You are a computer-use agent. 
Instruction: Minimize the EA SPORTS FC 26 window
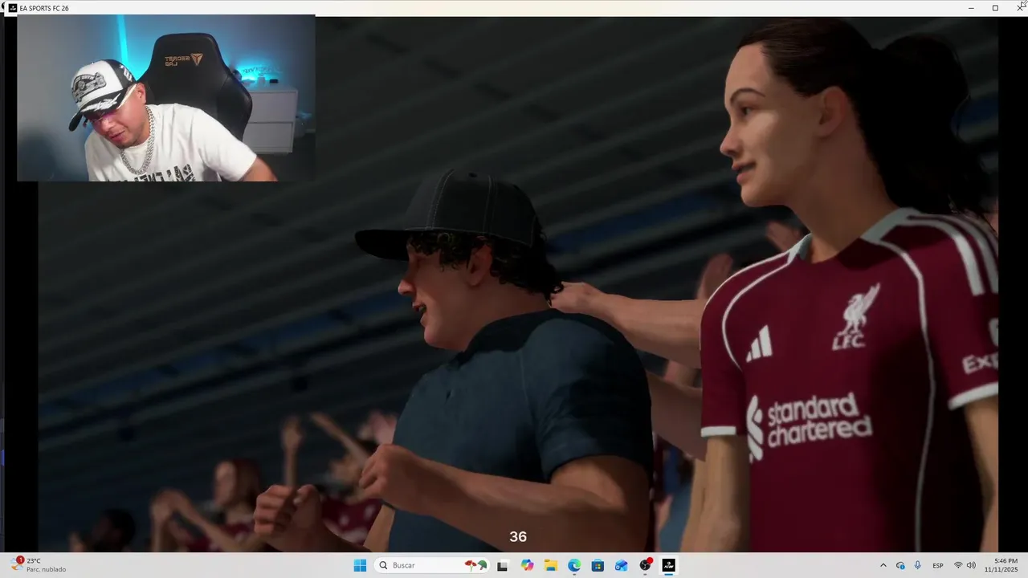(971, 8)
